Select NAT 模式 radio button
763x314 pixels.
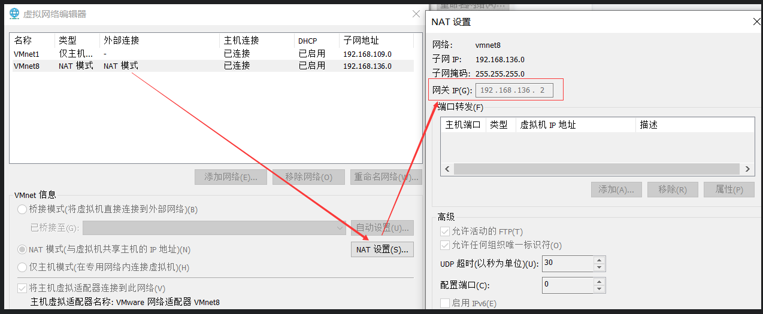(x=22, y=249)
